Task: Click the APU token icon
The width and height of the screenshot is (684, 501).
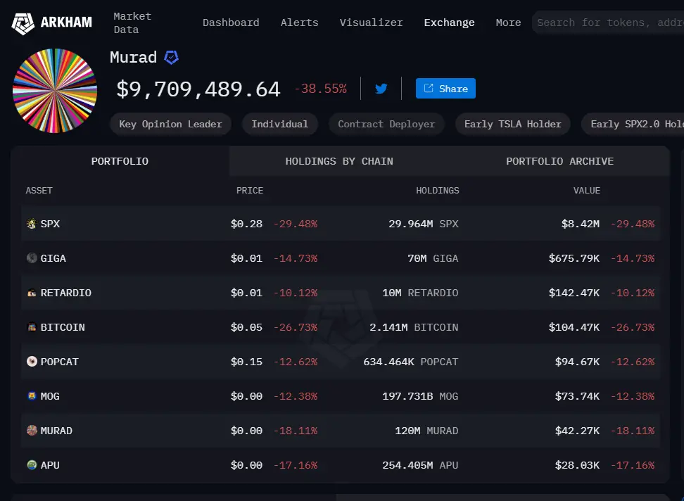Action: [x=32, y=465]
